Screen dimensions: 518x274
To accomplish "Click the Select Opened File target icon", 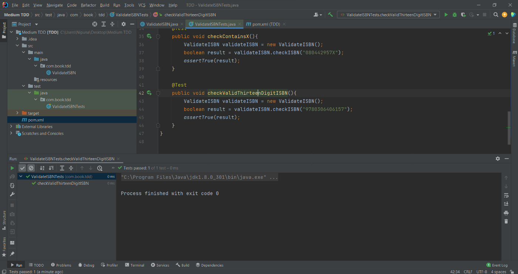I will [95, 24].
